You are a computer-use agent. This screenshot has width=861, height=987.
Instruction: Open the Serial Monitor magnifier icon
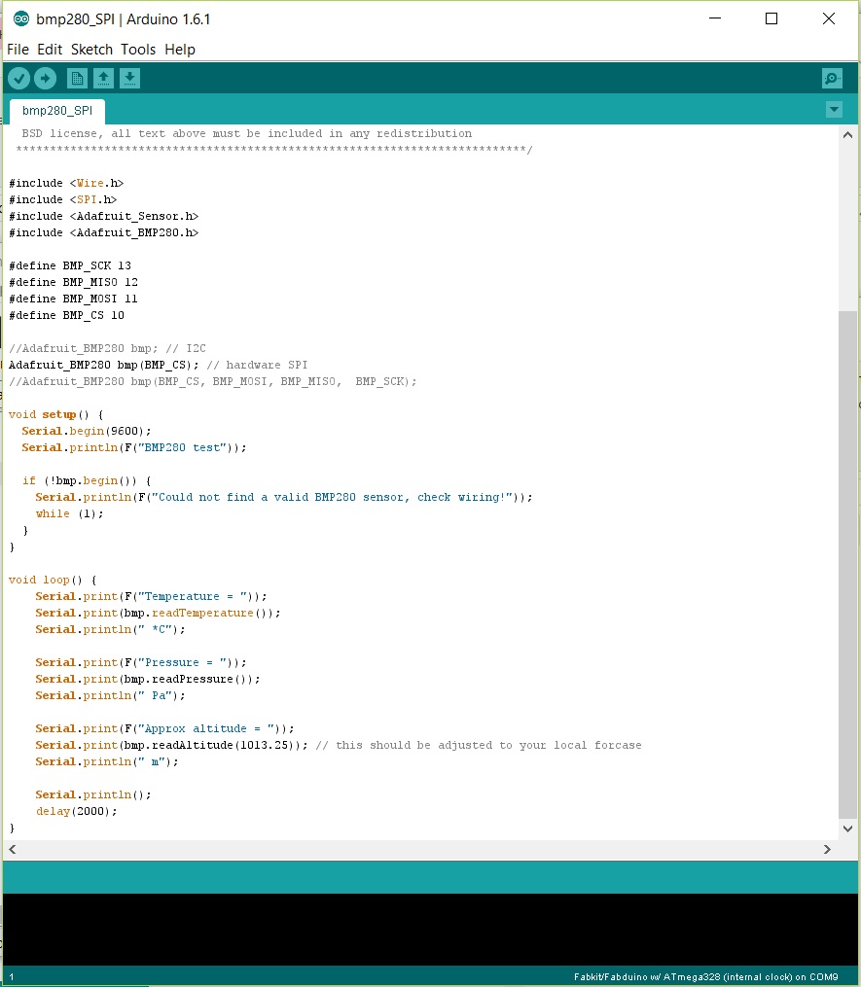[x=832, y=78]
